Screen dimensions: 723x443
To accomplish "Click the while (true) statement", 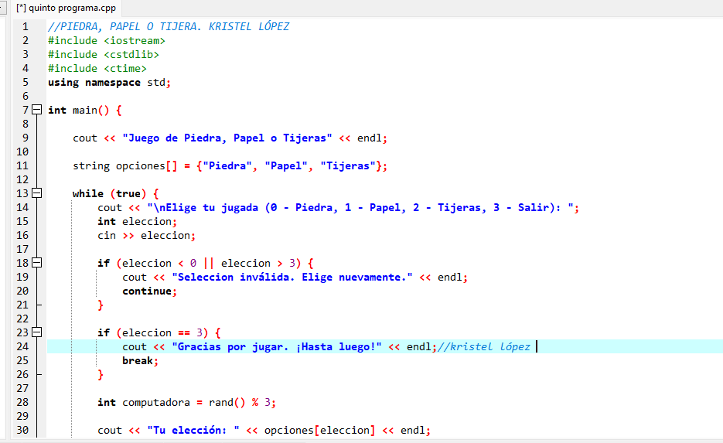I will pyautogui.click(x=115, y=193).
